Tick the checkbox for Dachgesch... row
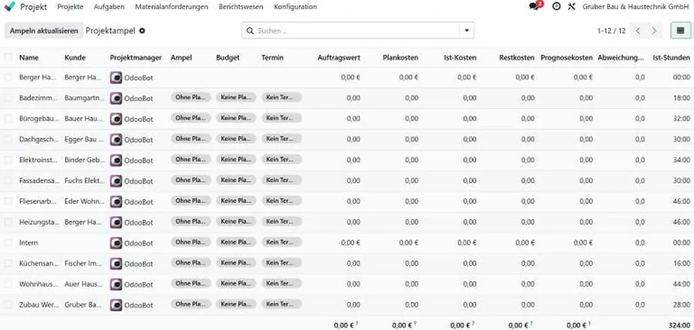Image resolution: width=694 pixels, height=330 pixels. 8,139
